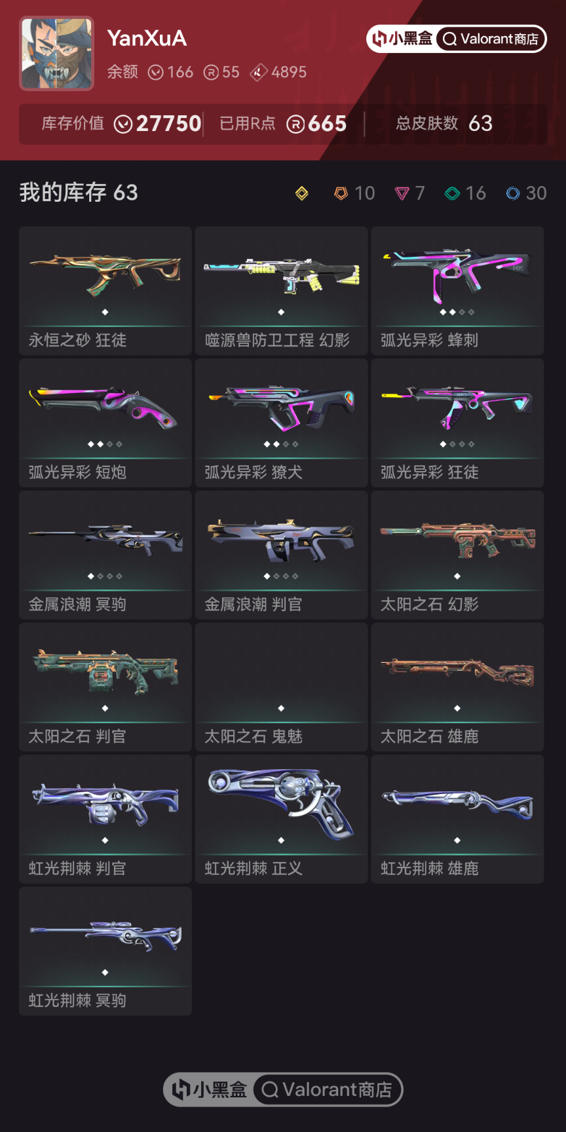Select the yellow diamond exclusive tier icon

coord(301,193)
